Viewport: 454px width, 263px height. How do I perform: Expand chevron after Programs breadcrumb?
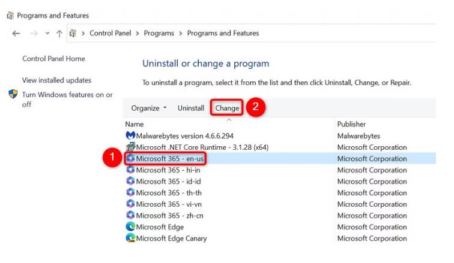pyautogui.click(x=181, y=34)
